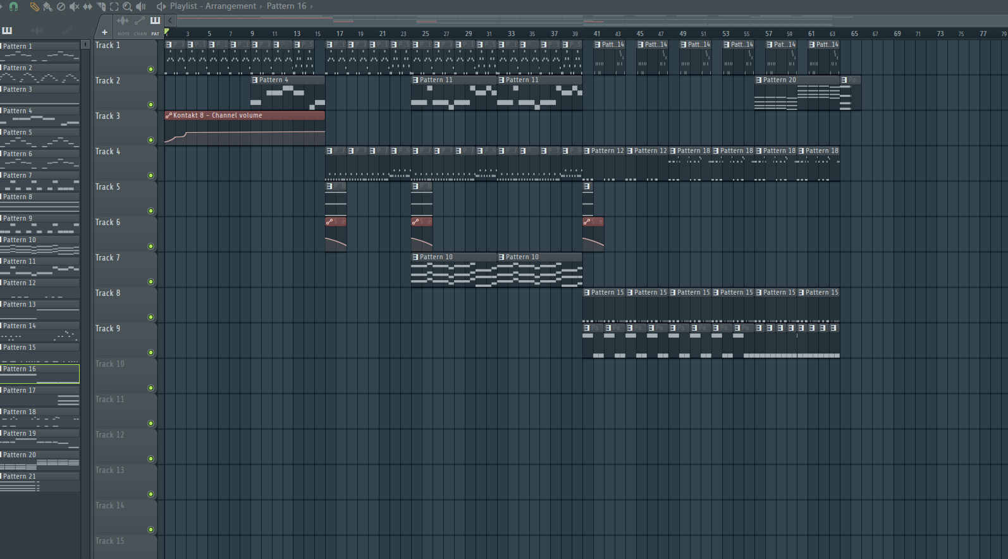Show pattern clips in picker via piano icon

click(x=7, y=30)
